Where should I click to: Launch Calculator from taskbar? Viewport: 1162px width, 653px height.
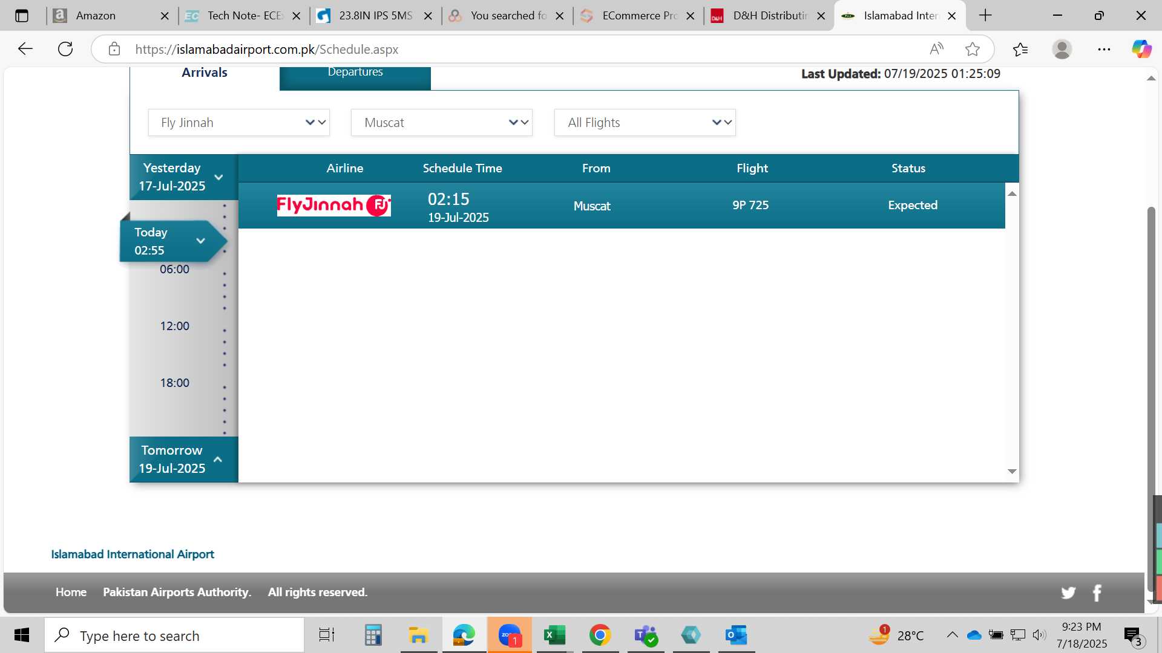click(x=373, y=635)
